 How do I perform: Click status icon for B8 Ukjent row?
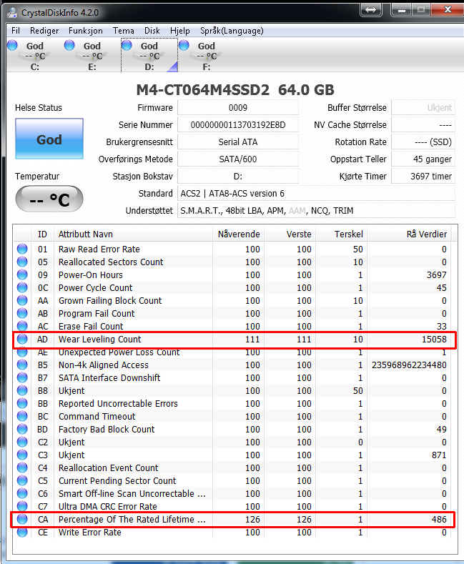pyautogui.click(x=22, y=390)
